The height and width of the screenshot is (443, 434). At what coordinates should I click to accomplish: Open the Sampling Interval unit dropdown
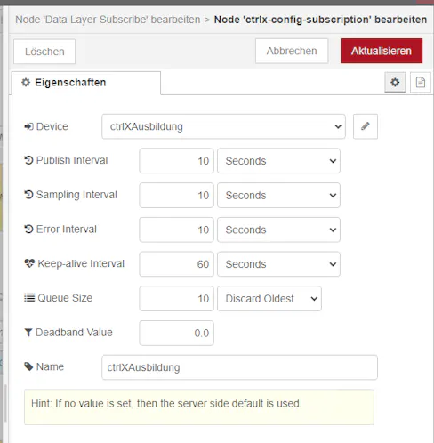pos(278,196)
